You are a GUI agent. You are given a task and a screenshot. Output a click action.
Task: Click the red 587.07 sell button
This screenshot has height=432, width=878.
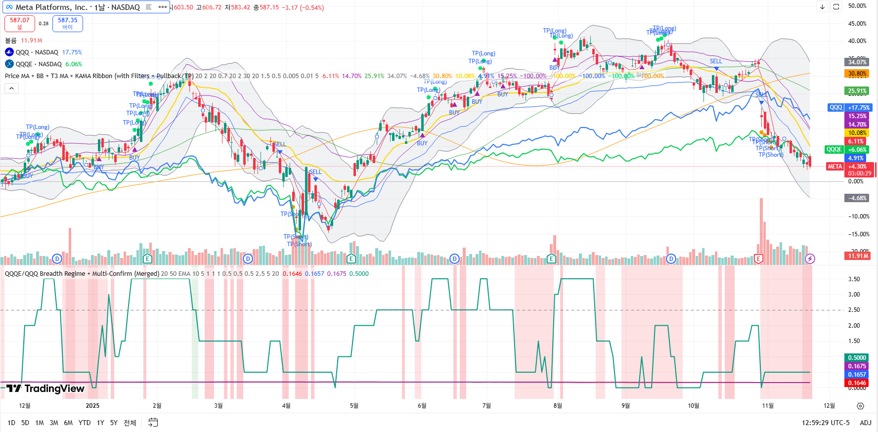[20, 23]
